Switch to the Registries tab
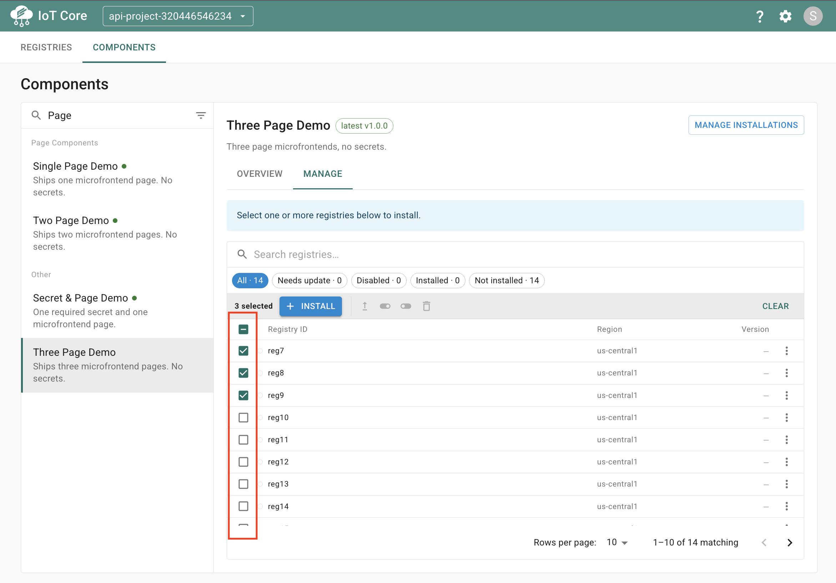Viewport: 836px width, 583px height. 46,48
